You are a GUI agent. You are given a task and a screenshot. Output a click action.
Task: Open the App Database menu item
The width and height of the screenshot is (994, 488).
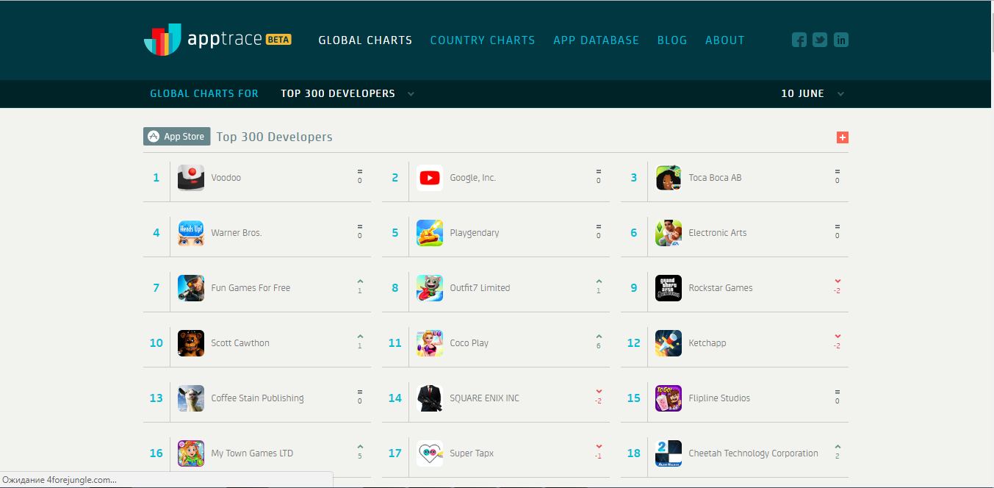[x=596, y=40]
